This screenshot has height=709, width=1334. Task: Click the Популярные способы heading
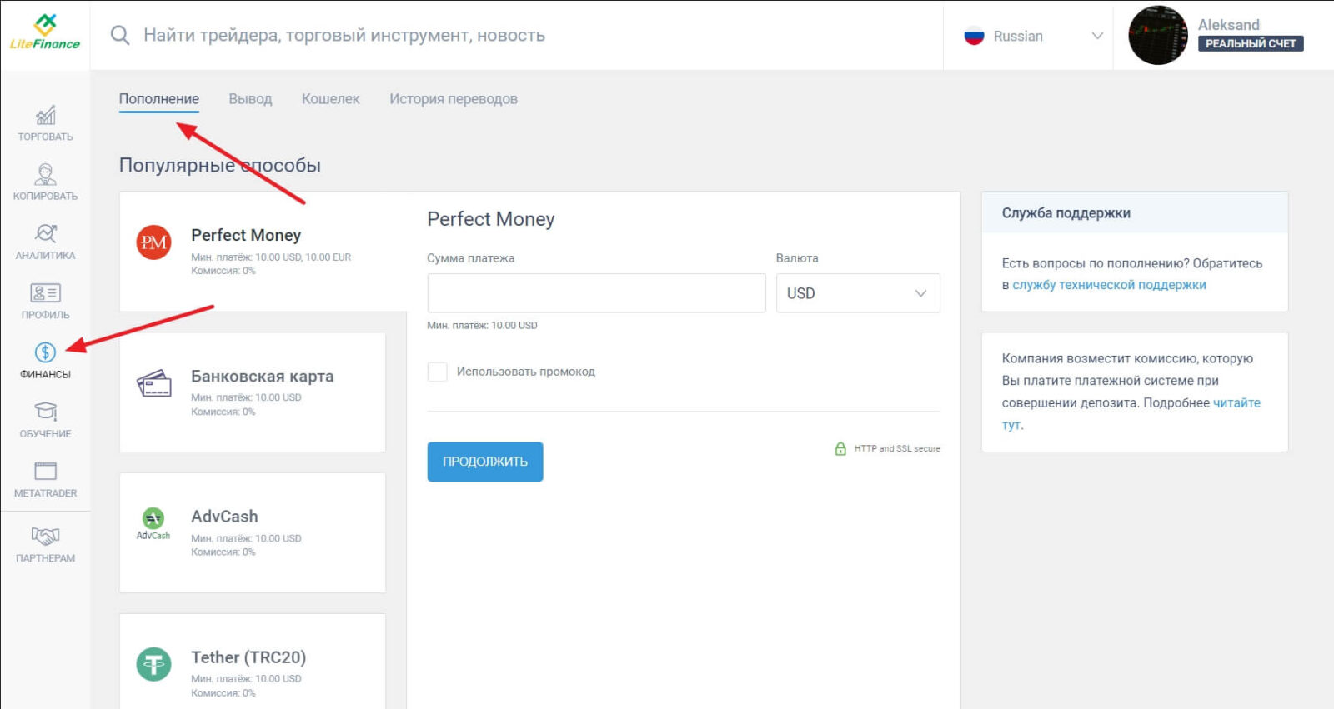(220, 165)
